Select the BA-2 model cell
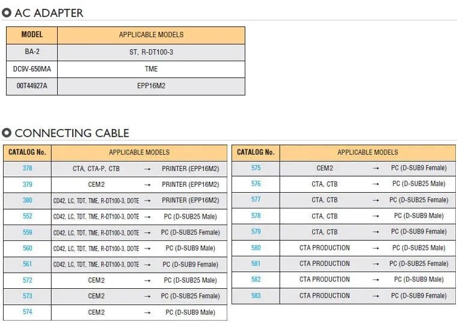Screen dimensions: 457x323 [x=32, y=52]
